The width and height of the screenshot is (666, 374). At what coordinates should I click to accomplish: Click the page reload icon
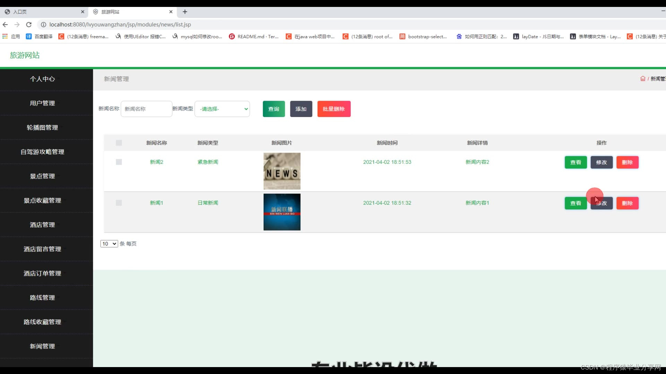(x=29, y=25)
